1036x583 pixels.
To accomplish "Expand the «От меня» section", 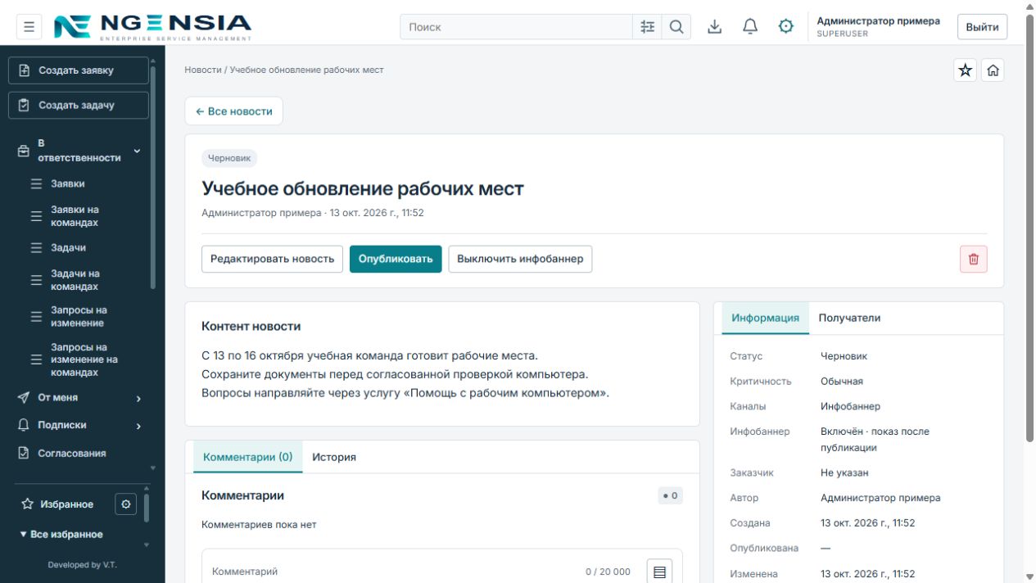I will pyautogui.click(x=79, y=398).
